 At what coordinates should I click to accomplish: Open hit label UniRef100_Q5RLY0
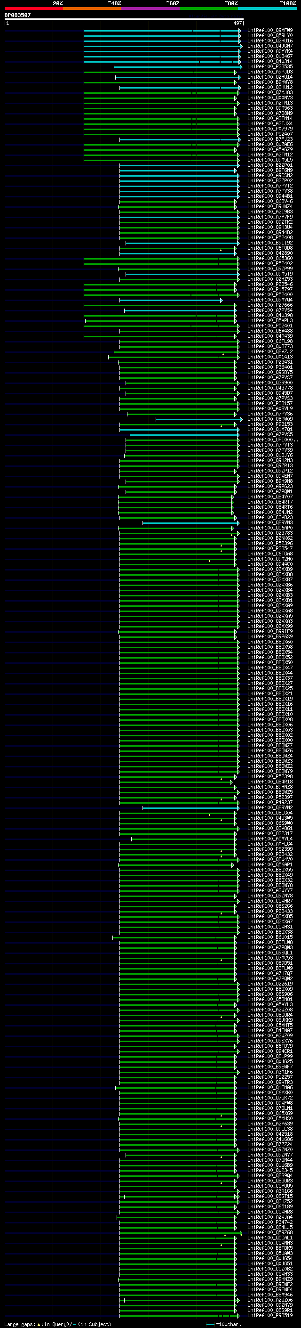(270, 36)
